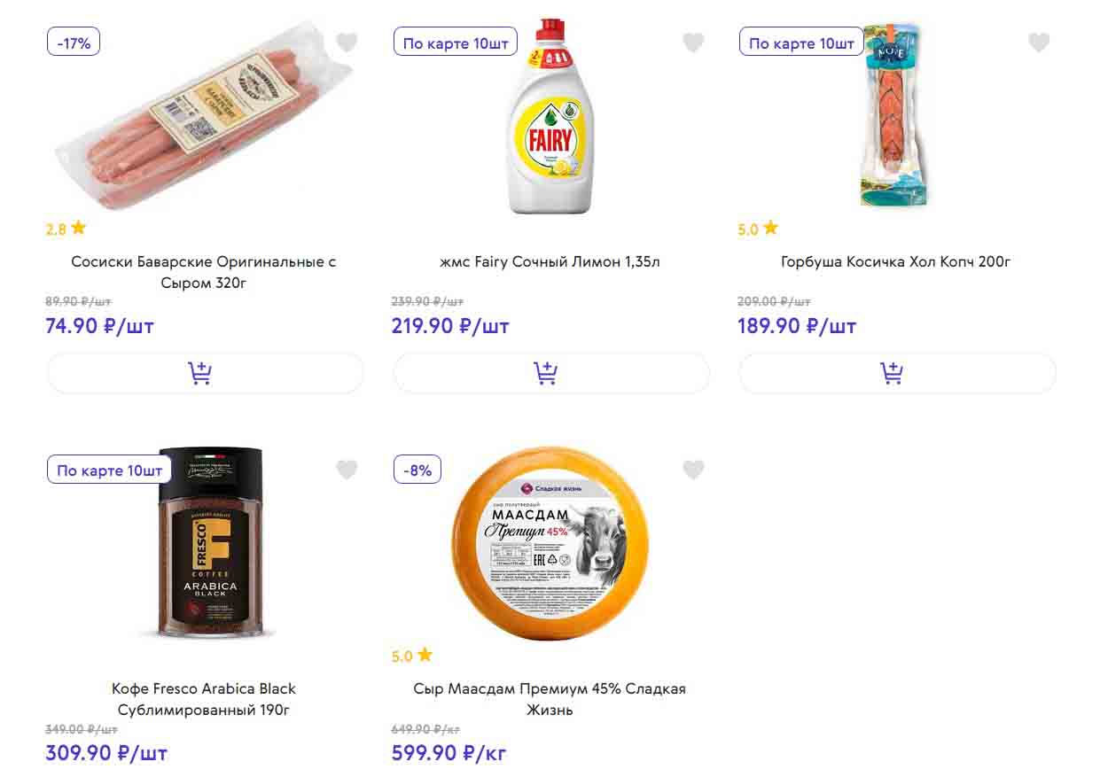Screen dimensions: 1100x777
Task: Favorite the Сосиски Баварские product
Action: (347, 43)
